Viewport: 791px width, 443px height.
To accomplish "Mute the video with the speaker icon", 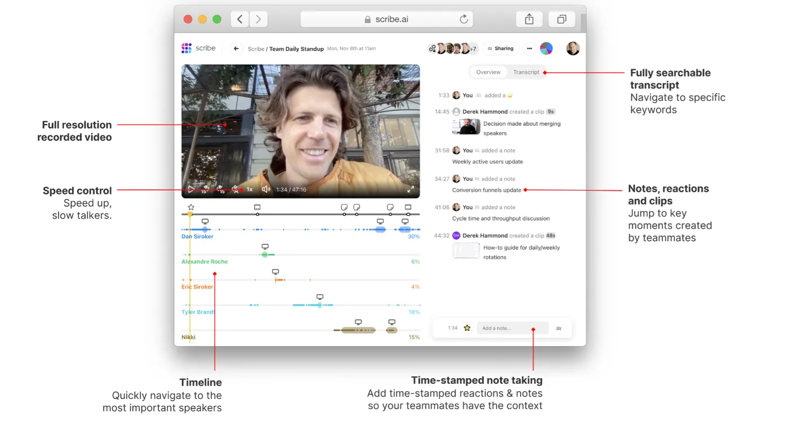I will pos(266,189).
